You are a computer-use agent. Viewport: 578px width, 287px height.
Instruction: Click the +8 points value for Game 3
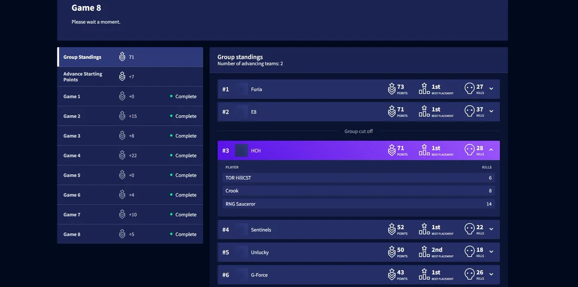(x=131, y=136)
